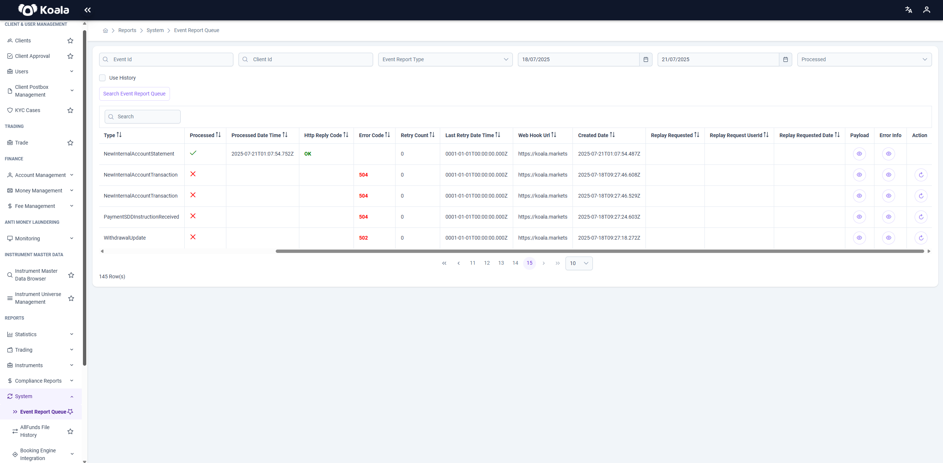Focus the Event Id search field
This screenshot has height=463, width=943.
(x=166, y=59)
